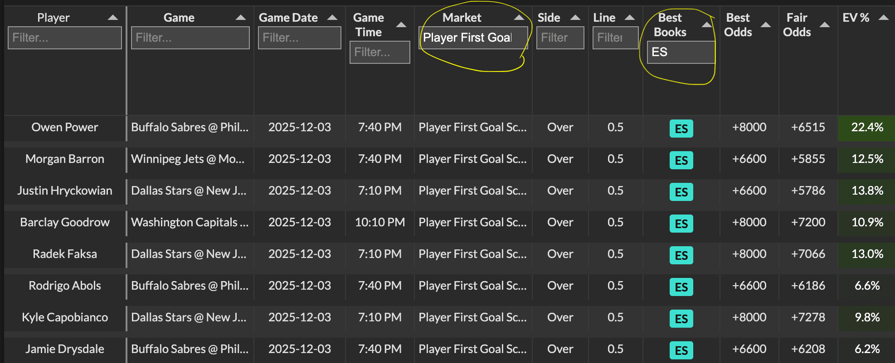Click the ES book badge for Owen Power
Screen dimensions: 895x363
[681, 129]
